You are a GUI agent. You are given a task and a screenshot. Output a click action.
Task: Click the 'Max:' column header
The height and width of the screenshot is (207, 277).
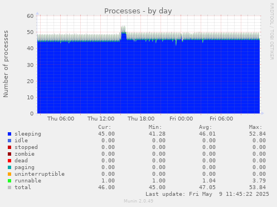255,127
